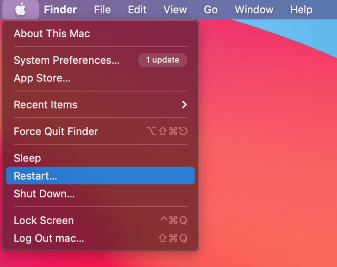Choose Force Quit Finder
The width and height of the screenshot is (337, 267).
[x=56, y=131]
